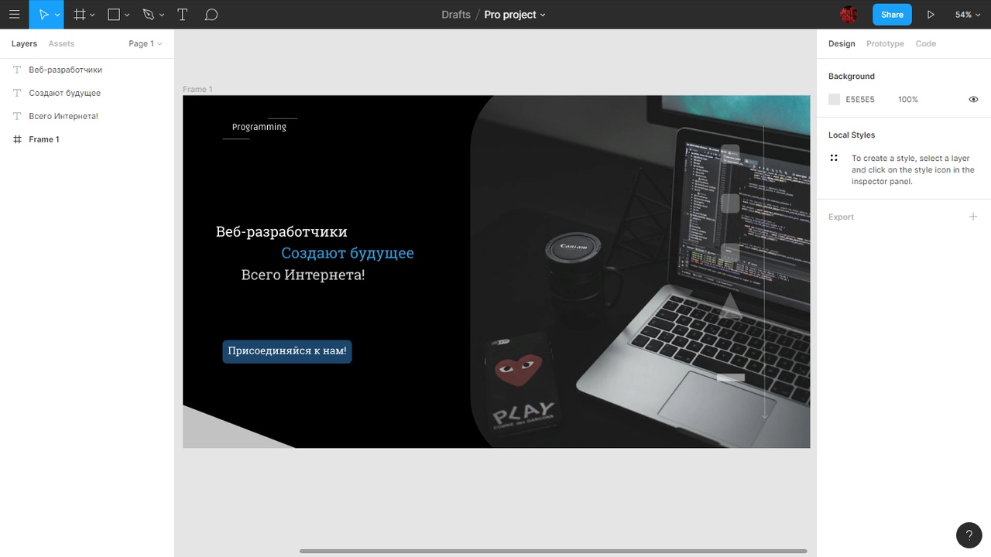Expand shape tools dropdown chevron
This screenshot has width=991, height=557.
(x=127, y=15)
